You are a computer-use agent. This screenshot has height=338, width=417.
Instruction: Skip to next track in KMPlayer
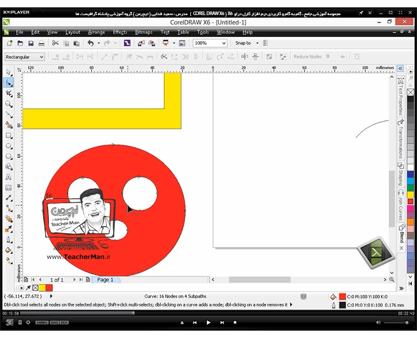tap(222, 322)
